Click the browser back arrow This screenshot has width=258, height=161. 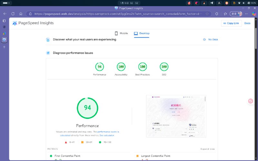(x=5, y=14)
